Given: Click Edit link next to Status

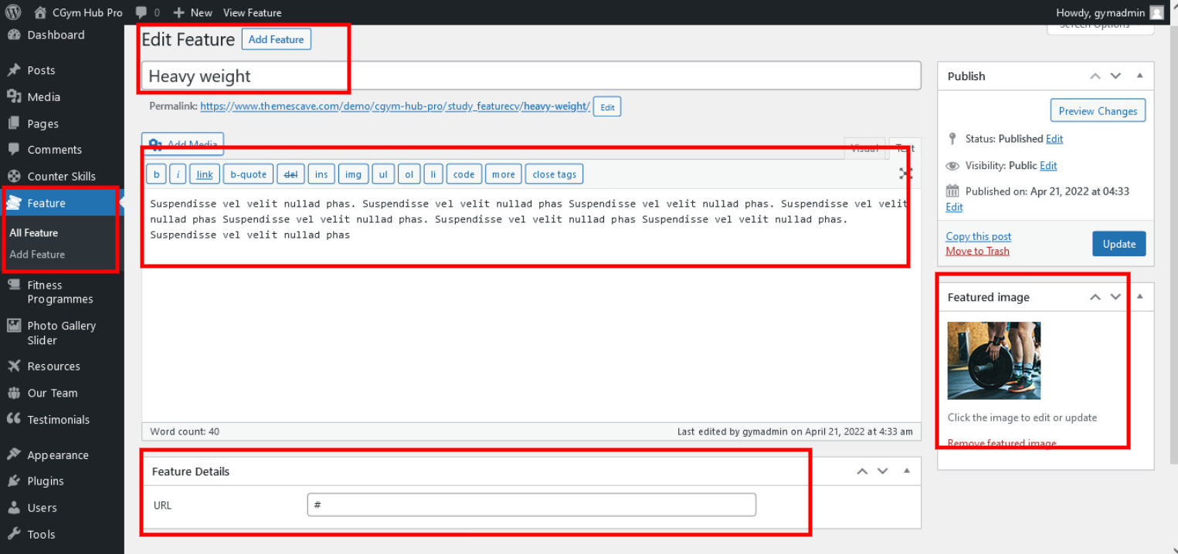Looking at the screenshot, I should pos(1054,139).
